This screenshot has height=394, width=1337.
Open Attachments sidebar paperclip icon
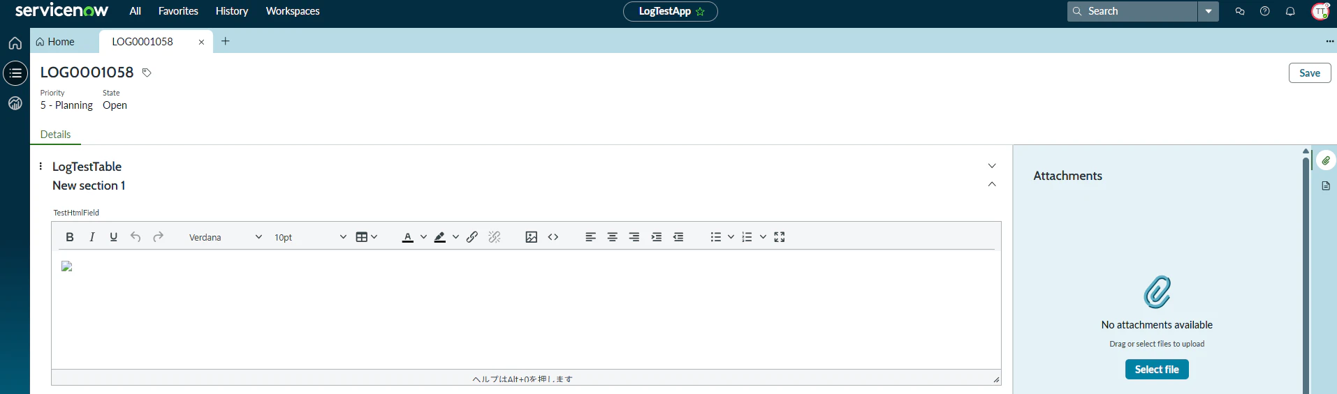click(1326, 160)
